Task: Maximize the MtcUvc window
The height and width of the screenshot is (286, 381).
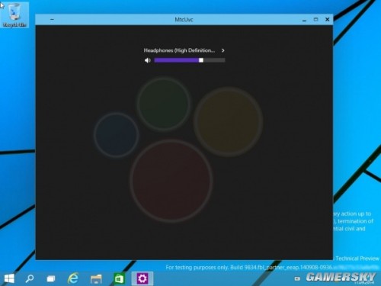Action: (315, 19)
